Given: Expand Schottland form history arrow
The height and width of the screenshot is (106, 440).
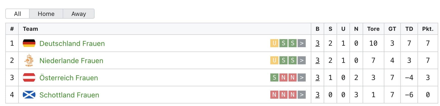Looking at the screenshot, I should coord(302,95).
